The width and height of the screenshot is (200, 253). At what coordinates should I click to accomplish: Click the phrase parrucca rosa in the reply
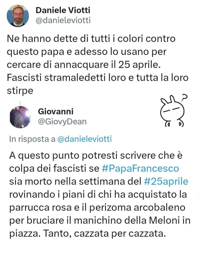(40, 208)
